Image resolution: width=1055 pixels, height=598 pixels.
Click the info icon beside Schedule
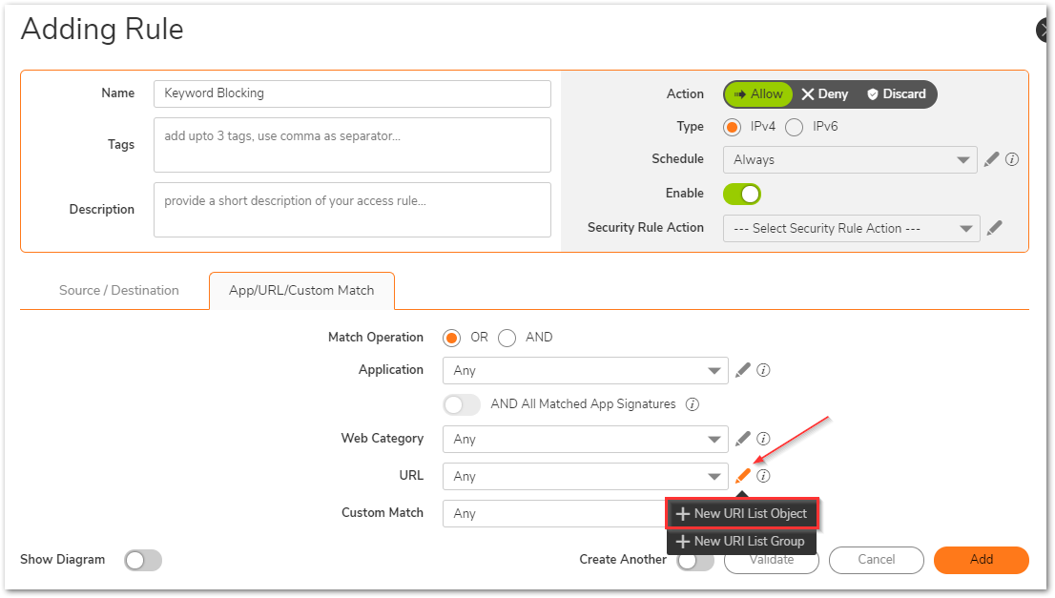coord(1012,159)
